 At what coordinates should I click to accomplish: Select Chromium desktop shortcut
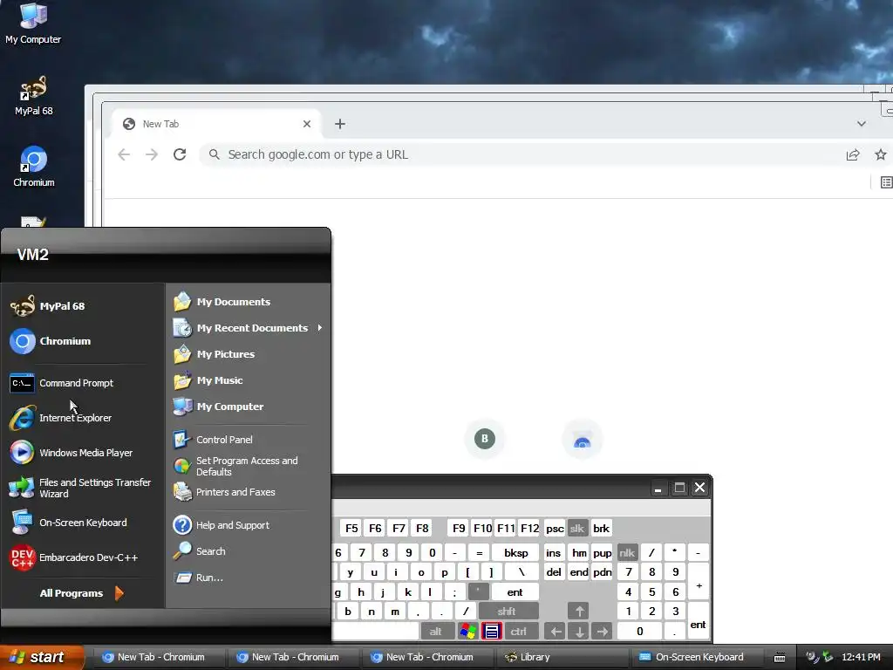coord(34,167)
